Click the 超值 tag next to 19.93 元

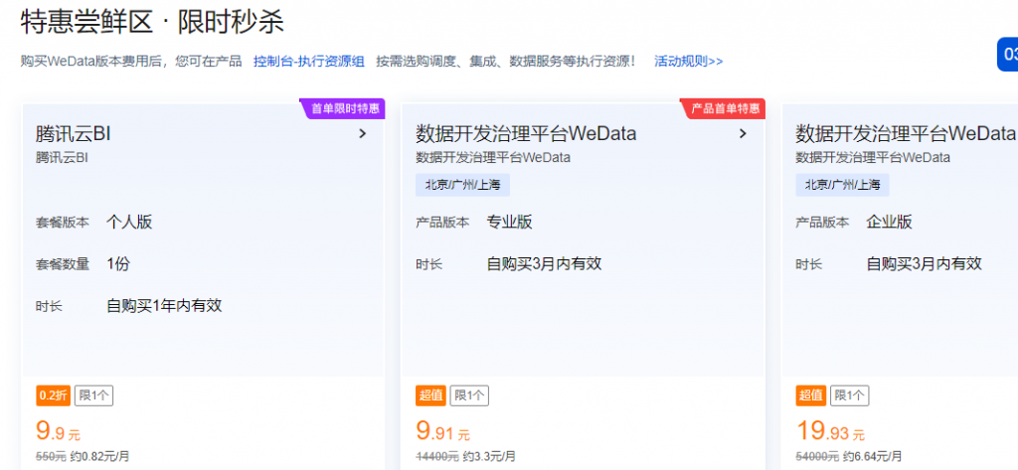point(811,395)
